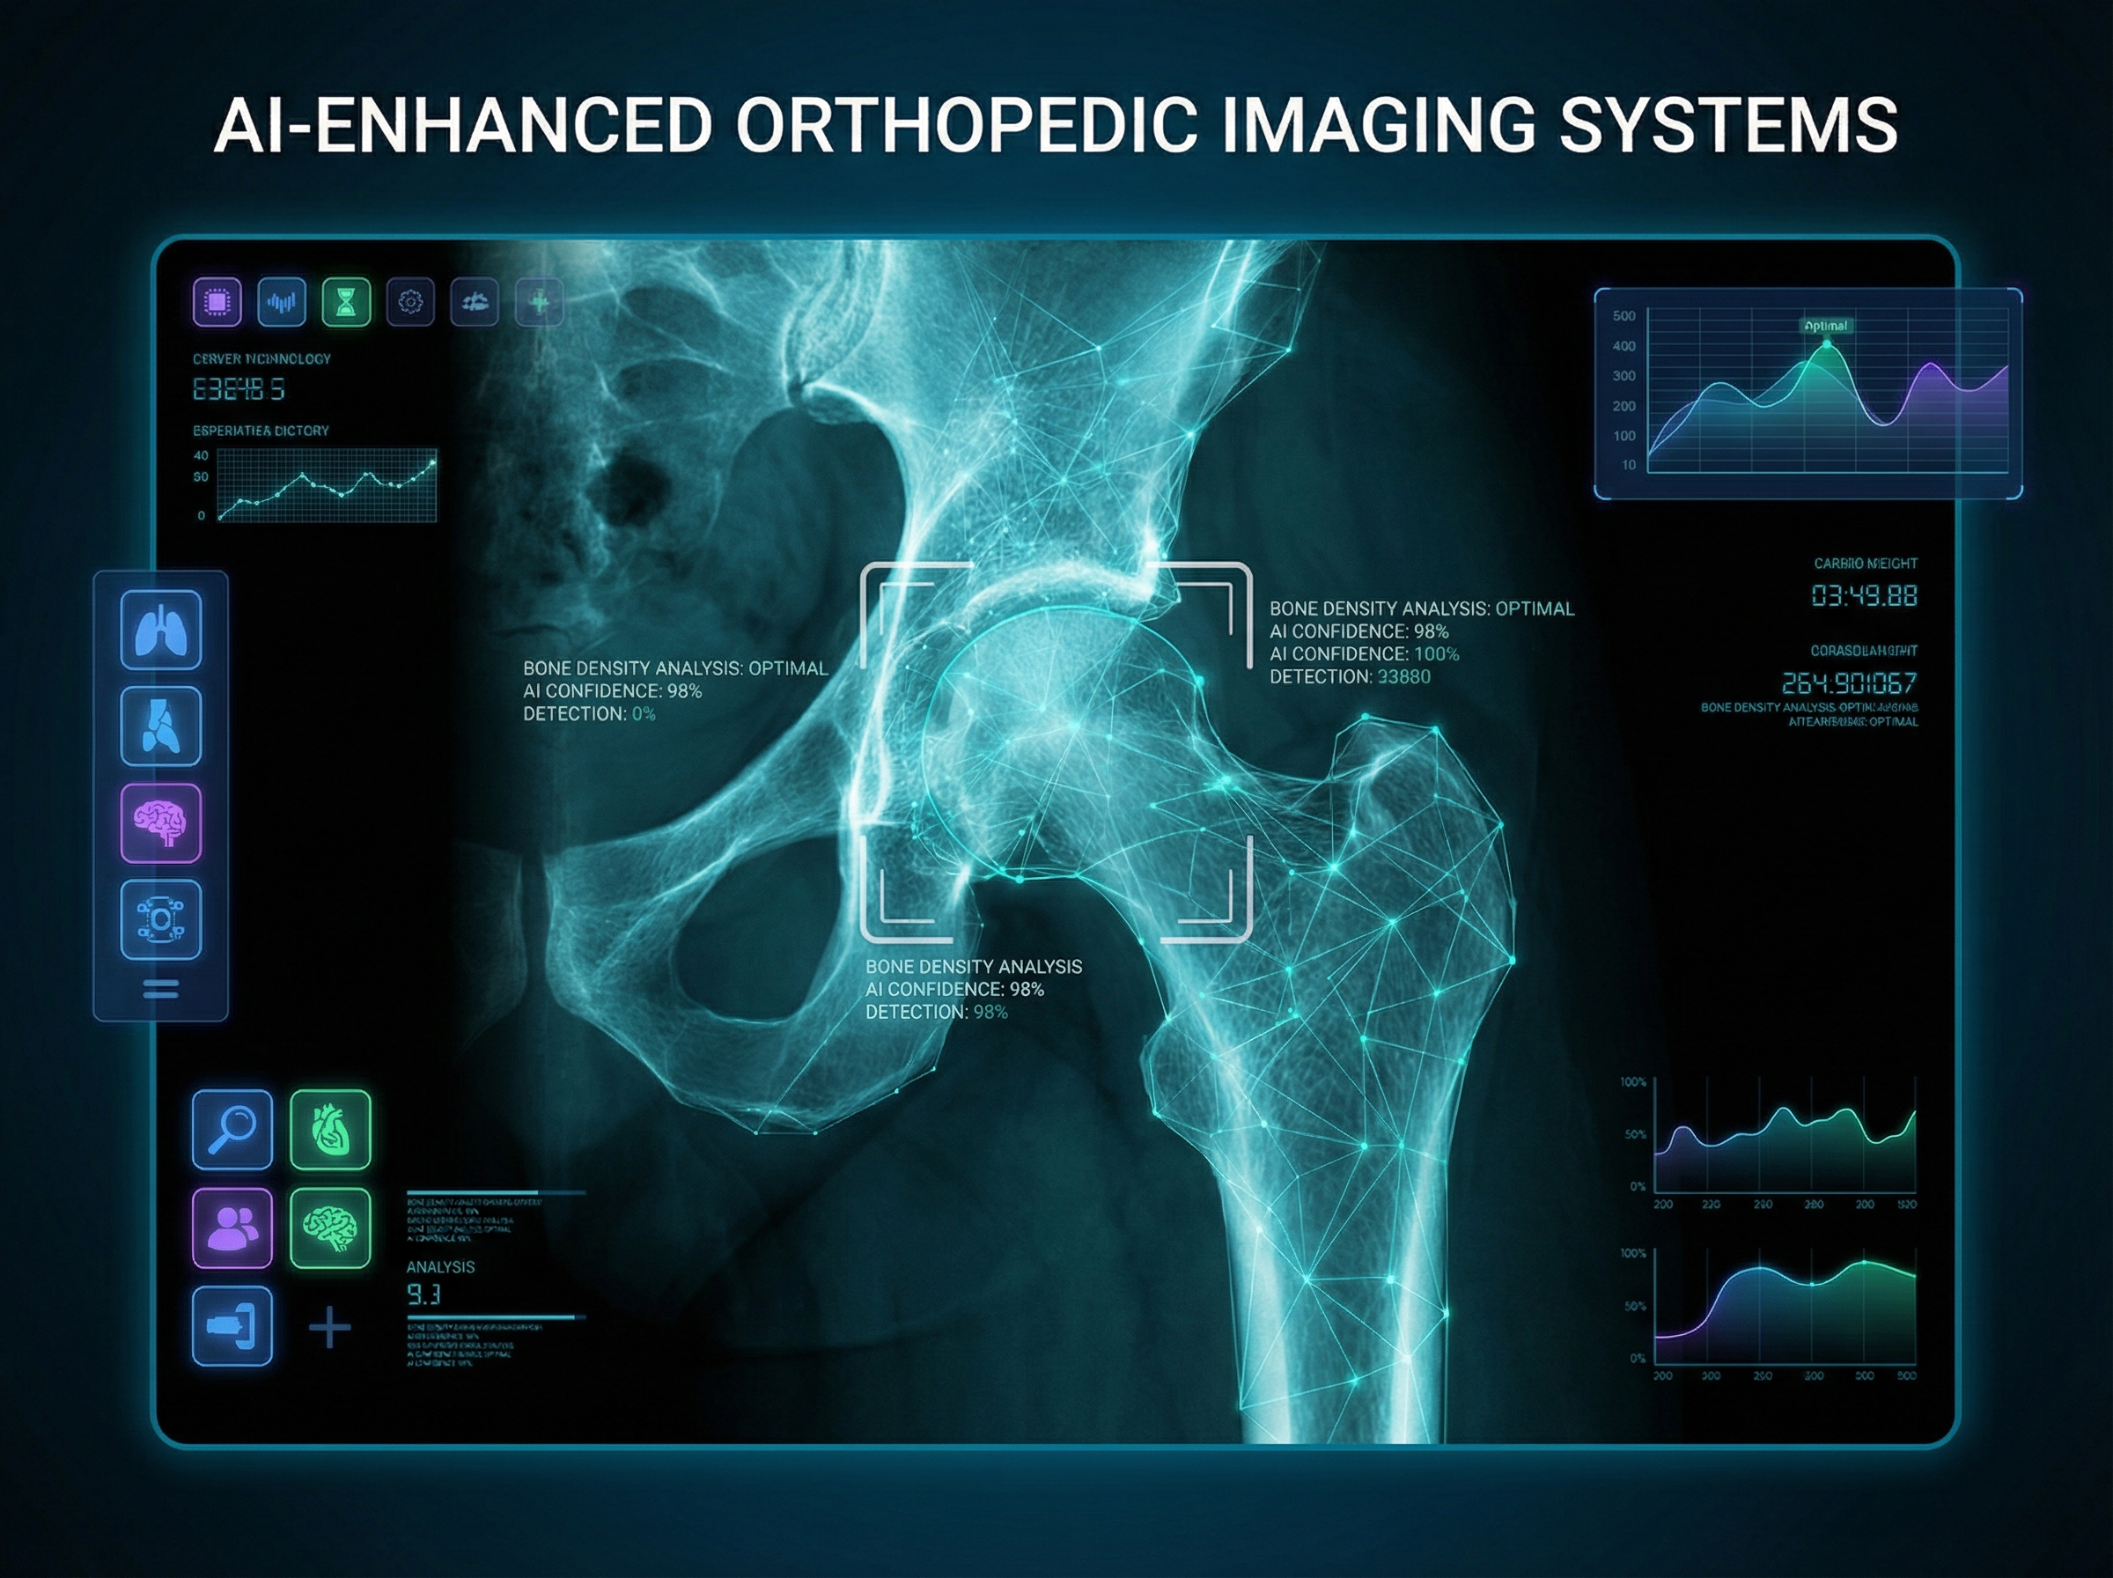The width and height of the screenshot is (2113, 1578).
Task: Choose the purple brain icon in sidebar
Action: 160,823
